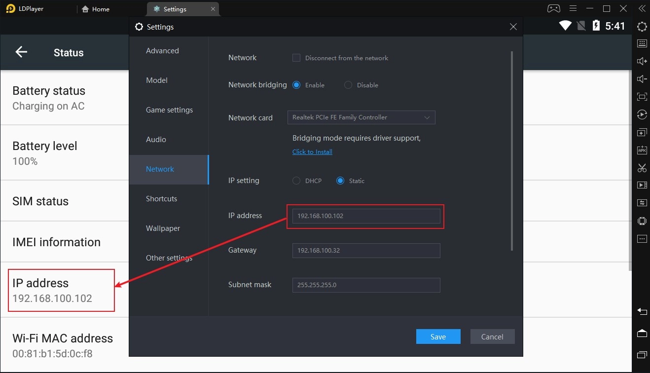Click the volume down icon

pyautogui.click(x=642, y=79)
